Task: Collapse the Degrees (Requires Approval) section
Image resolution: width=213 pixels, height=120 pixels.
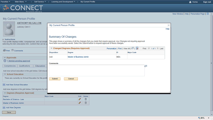Action: (5, 93)
